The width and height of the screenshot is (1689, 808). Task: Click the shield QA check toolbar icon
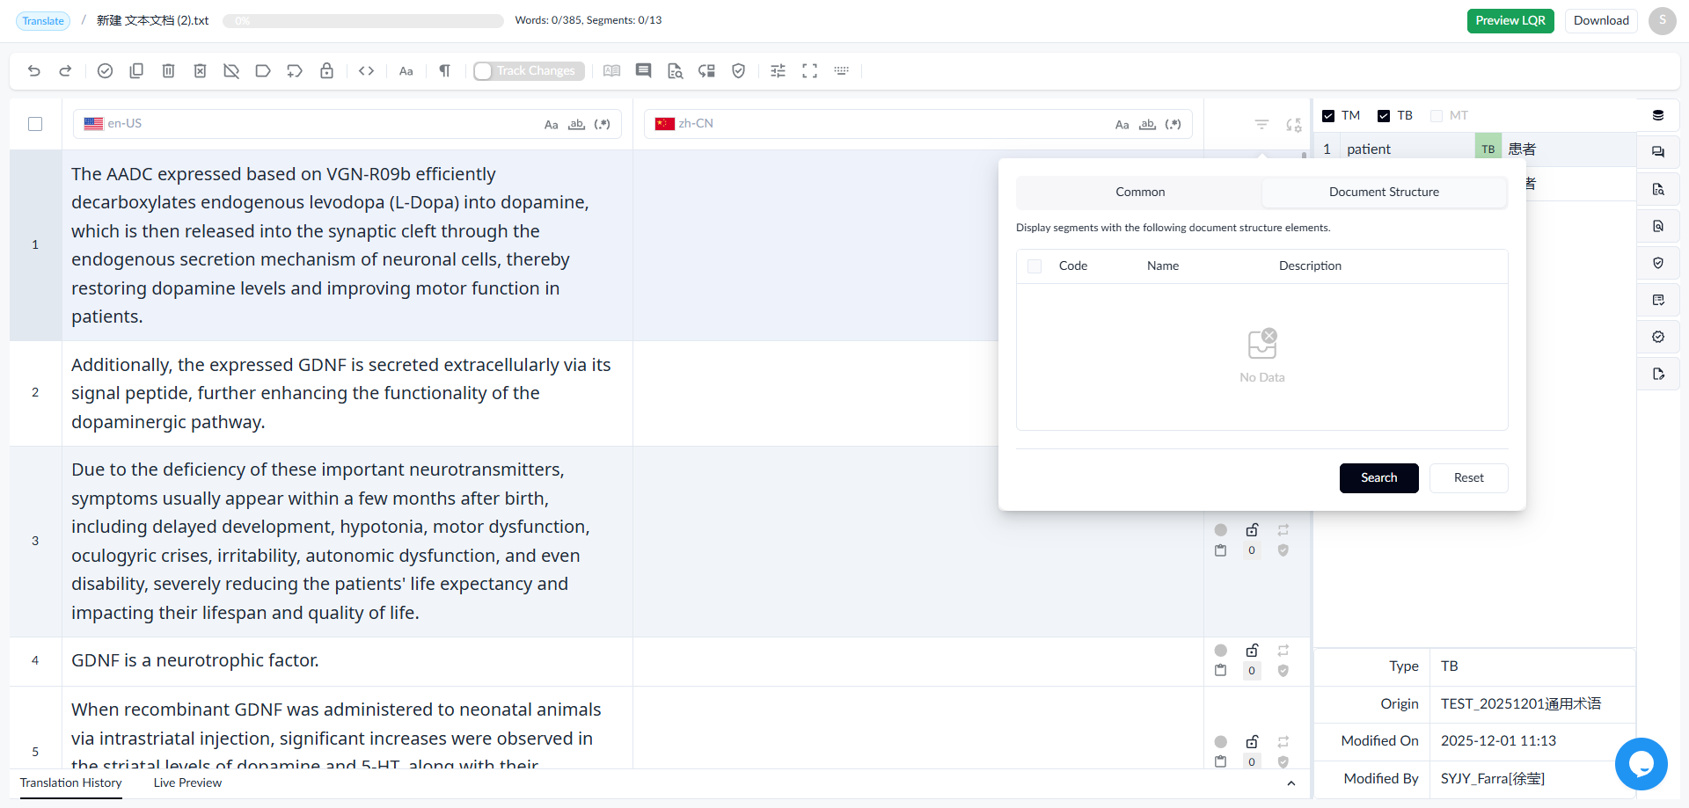click(739, 71)
